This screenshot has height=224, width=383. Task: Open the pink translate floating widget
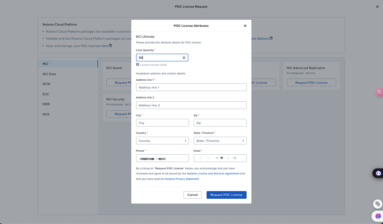point(379,92)
